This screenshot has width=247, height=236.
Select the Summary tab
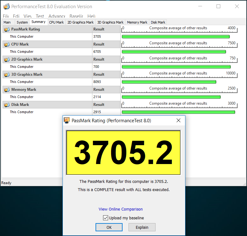pos(38,22)
